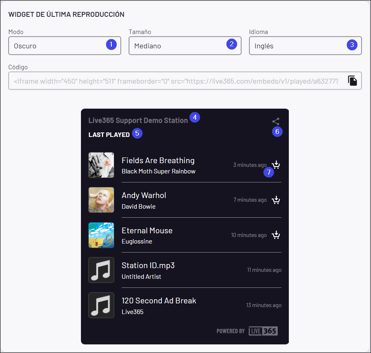
Task: Click the cart icon for Andy Warhol
Action: coord(276,200)
